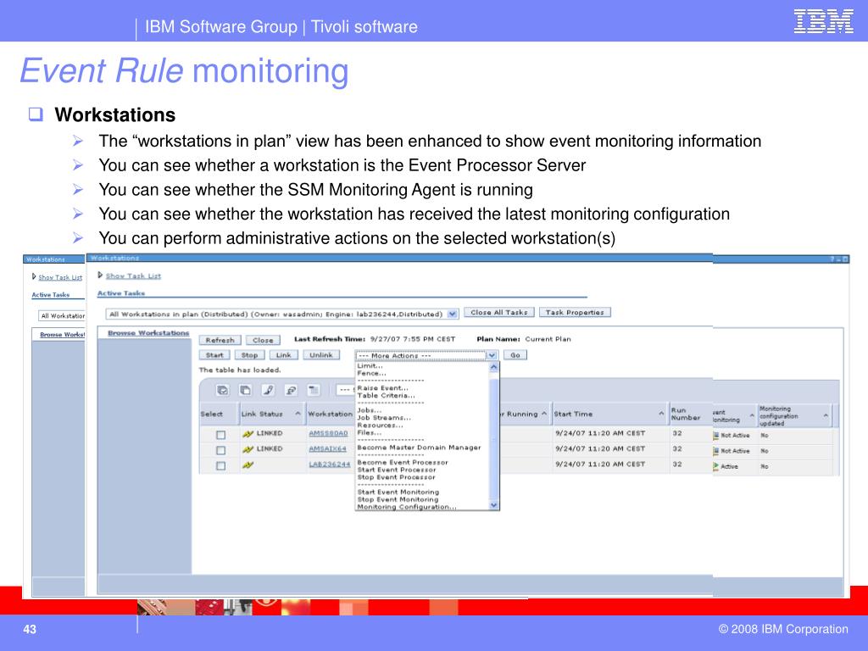Sort by Running column arrow

[x=544, y=414]
